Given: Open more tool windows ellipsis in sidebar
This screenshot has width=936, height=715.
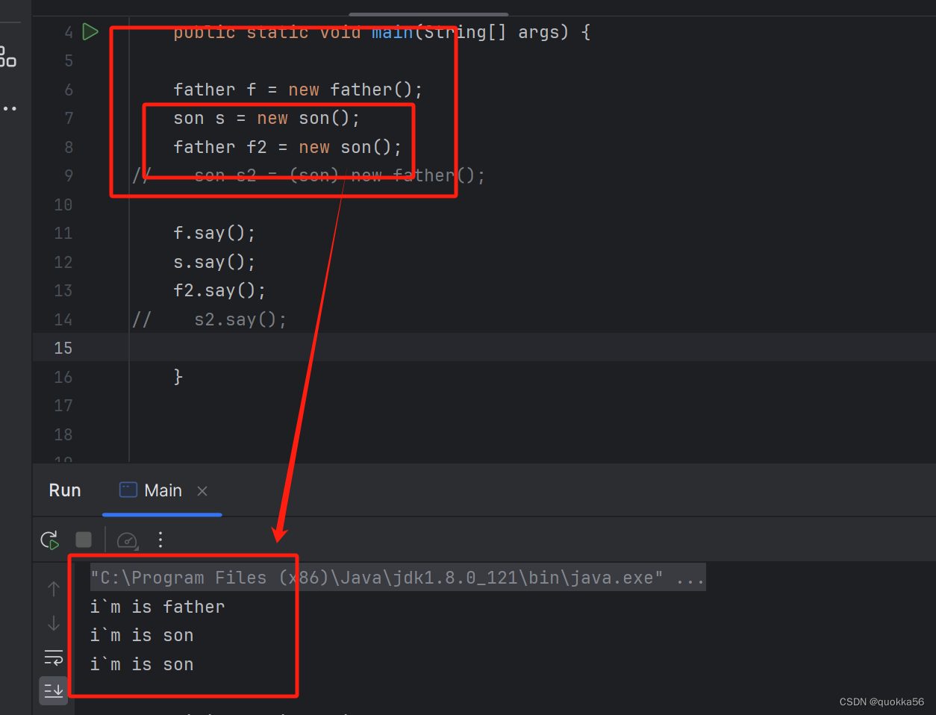Looking at the screenshot, I should click(x=9, y=109).
